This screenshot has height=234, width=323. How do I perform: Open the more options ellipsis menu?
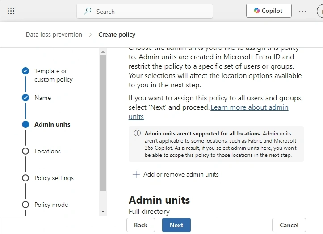point(302,11)
